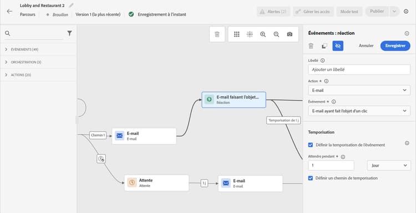Publish the journey via Publier

pyautogui.click(x=377, y=12)
